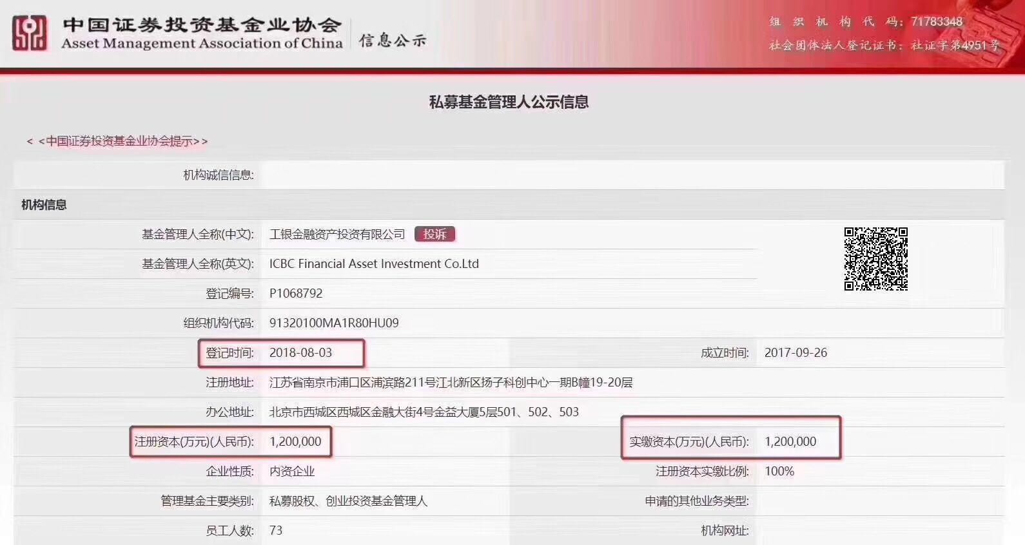This screenshot has height=545, width=1025.
Task: Click organization code 91320100MA1R80HU09
Action: click(334, 323)
